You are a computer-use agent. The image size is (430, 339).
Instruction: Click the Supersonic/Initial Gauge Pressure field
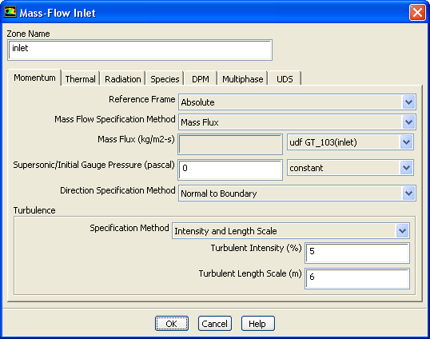[x=230, y=169]
